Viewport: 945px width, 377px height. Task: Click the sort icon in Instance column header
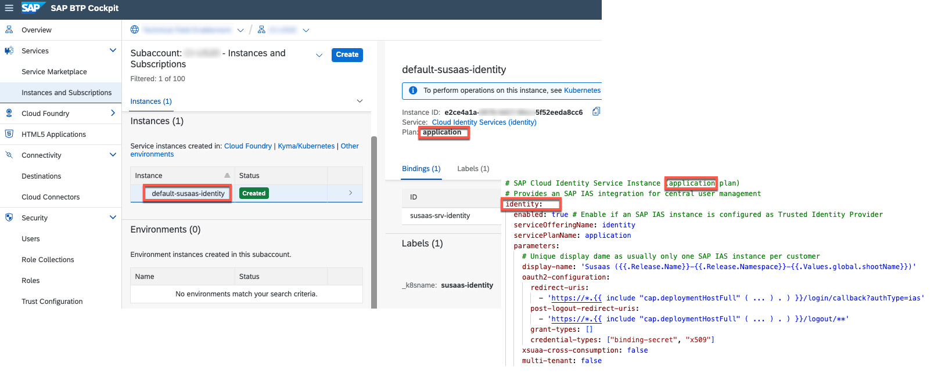click(227, 176)
